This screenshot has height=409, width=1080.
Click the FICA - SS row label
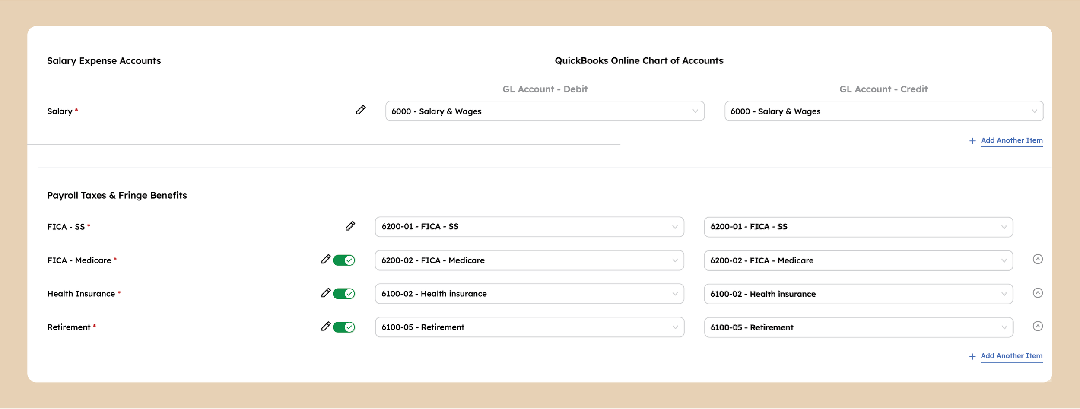click(x=66, y=227)
